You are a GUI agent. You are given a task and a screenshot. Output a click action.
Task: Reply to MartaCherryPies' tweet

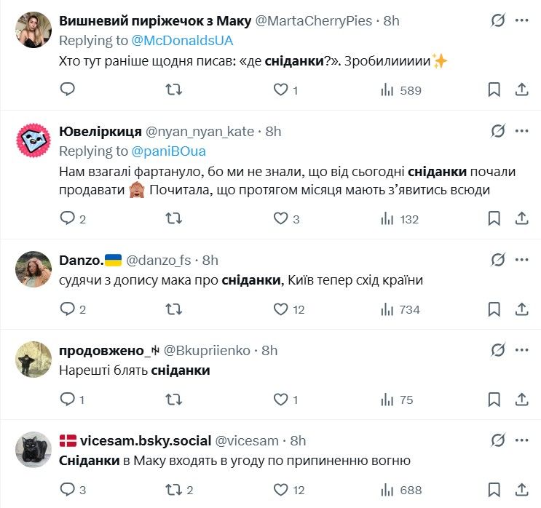point(68,90)
